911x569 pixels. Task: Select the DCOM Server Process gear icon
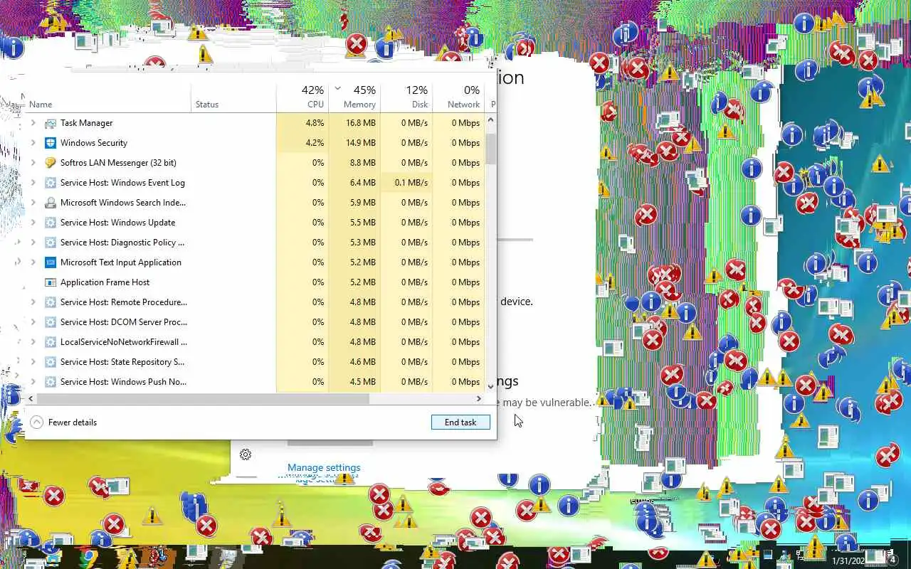point(51,322)
